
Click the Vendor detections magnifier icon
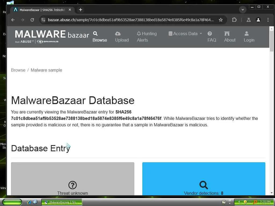click(204, 185)
